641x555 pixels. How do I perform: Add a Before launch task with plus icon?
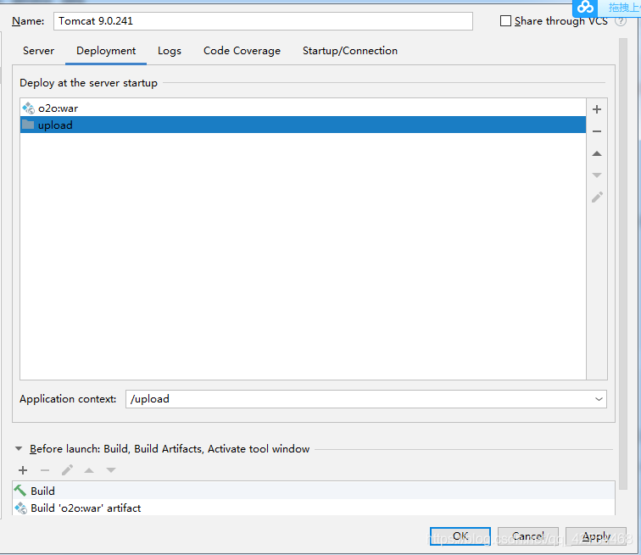coord(23,470)
